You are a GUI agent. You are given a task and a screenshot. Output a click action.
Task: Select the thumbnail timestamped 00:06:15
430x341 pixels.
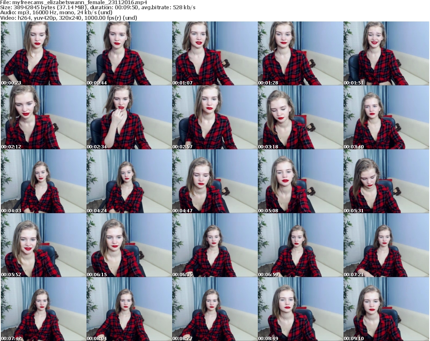coord(129,245)
